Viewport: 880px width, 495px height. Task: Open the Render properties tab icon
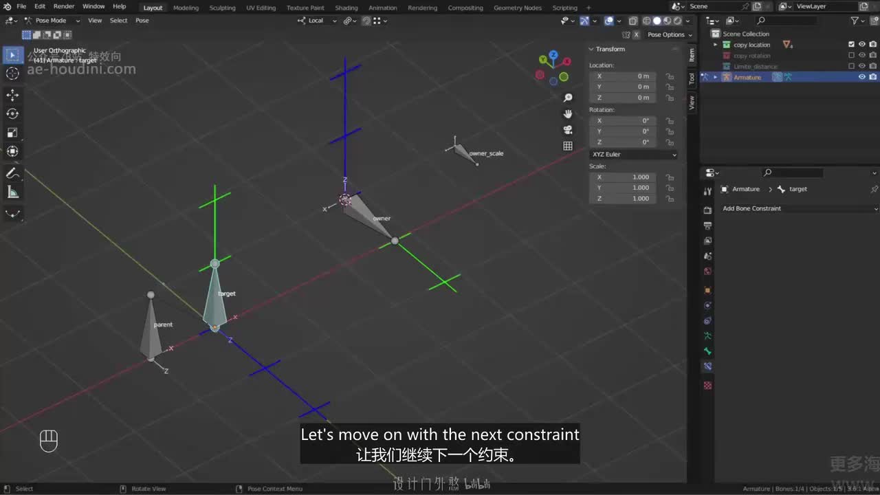click(x=707, y=210)
